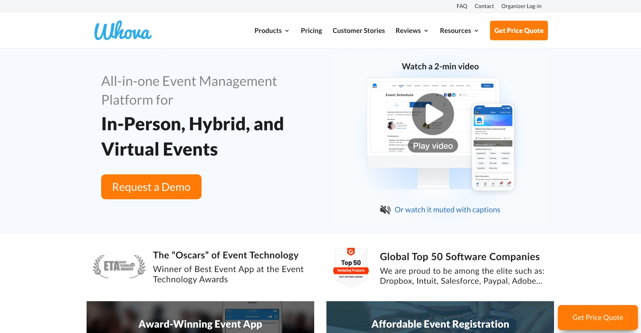The image size is (641, 333).
Task: Click the Whova logo
Action: coord(123,31)
